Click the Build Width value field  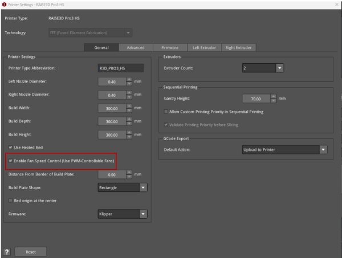(112, 109)
